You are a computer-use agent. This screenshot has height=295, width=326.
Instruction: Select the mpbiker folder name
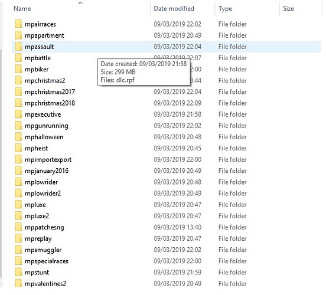(x=37, y=70)
